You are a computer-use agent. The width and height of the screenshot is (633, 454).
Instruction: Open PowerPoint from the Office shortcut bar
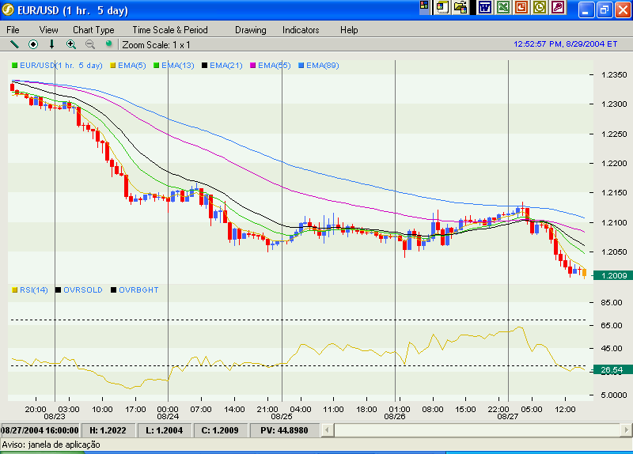tap(521, 8)
